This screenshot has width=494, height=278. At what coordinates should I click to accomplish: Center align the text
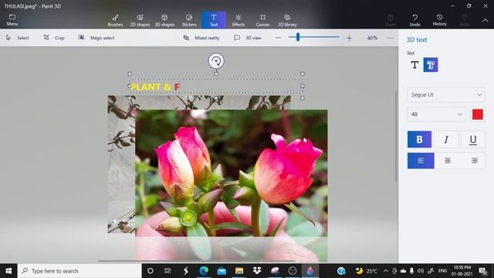(448, 161)
